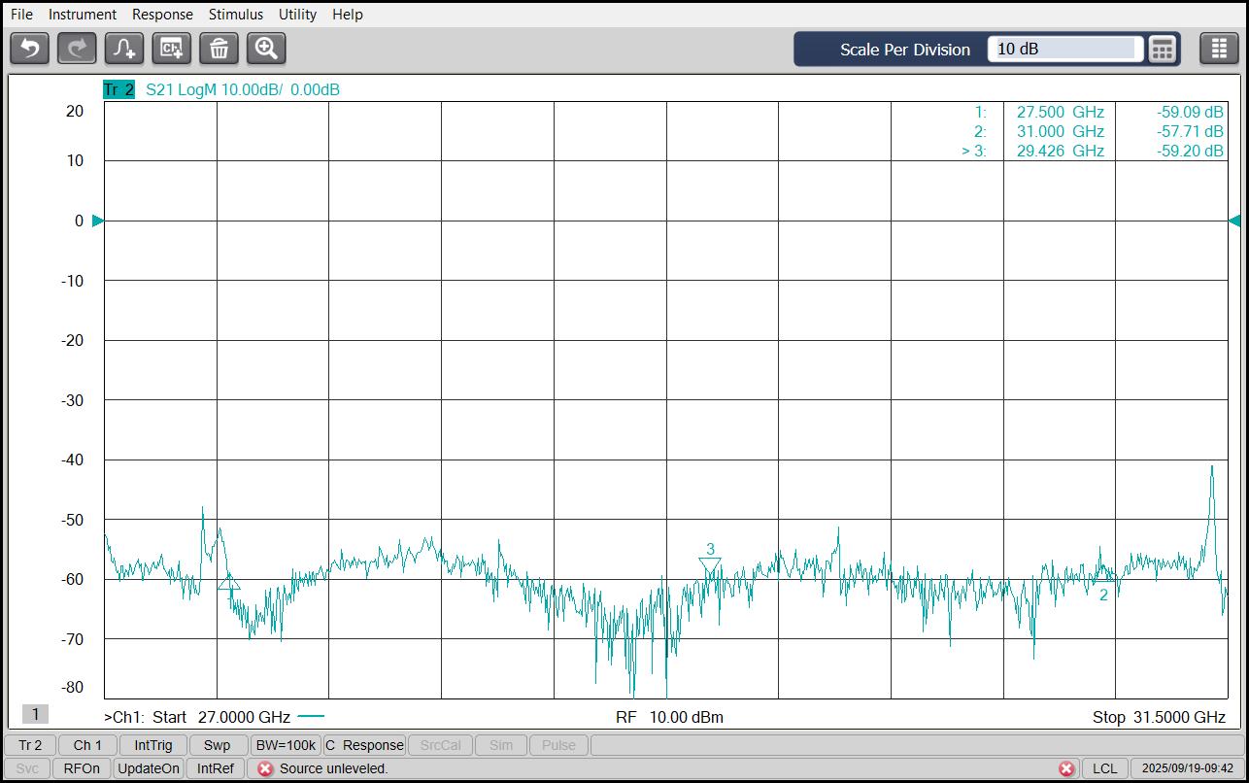Click the red error icon beside LCL
This screenshot has width=1249, height=783.
coord(1066,768)
